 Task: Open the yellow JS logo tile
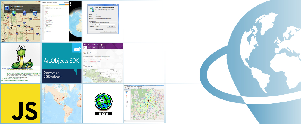click(21, 104)
